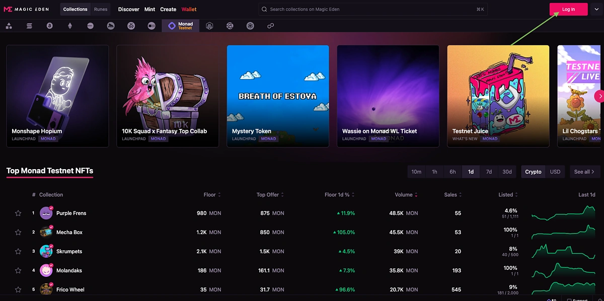Image resolution: width=604 pixels, height=301 pixels.
Task: Select the Arbitrum chain icon
Action: (x=209, y=26)
